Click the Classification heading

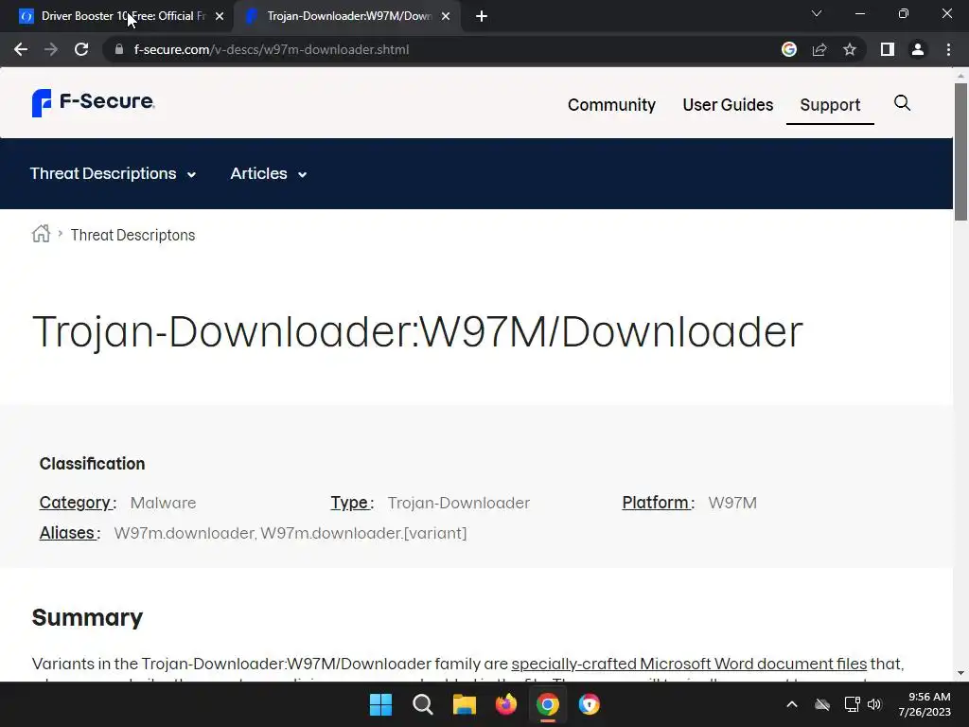(x=92, y=464)
